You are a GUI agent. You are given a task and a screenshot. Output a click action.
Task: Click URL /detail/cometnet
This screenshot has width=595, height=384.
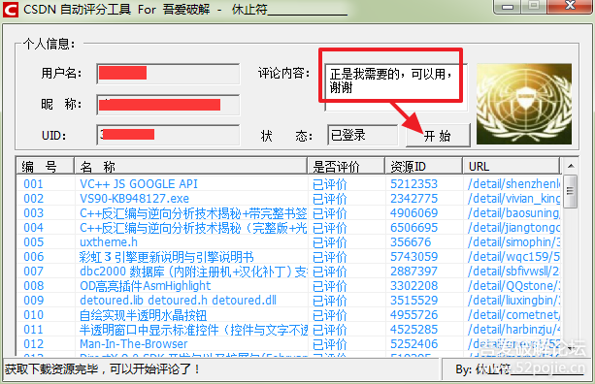[513, 315]
